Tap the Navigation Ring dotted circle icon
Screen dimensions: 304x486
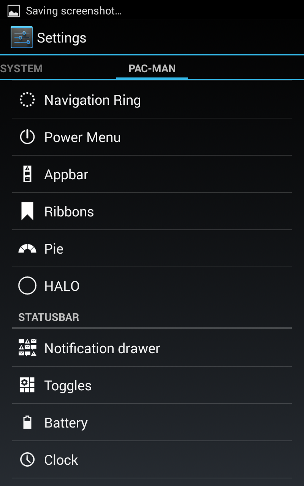(27, 100)
